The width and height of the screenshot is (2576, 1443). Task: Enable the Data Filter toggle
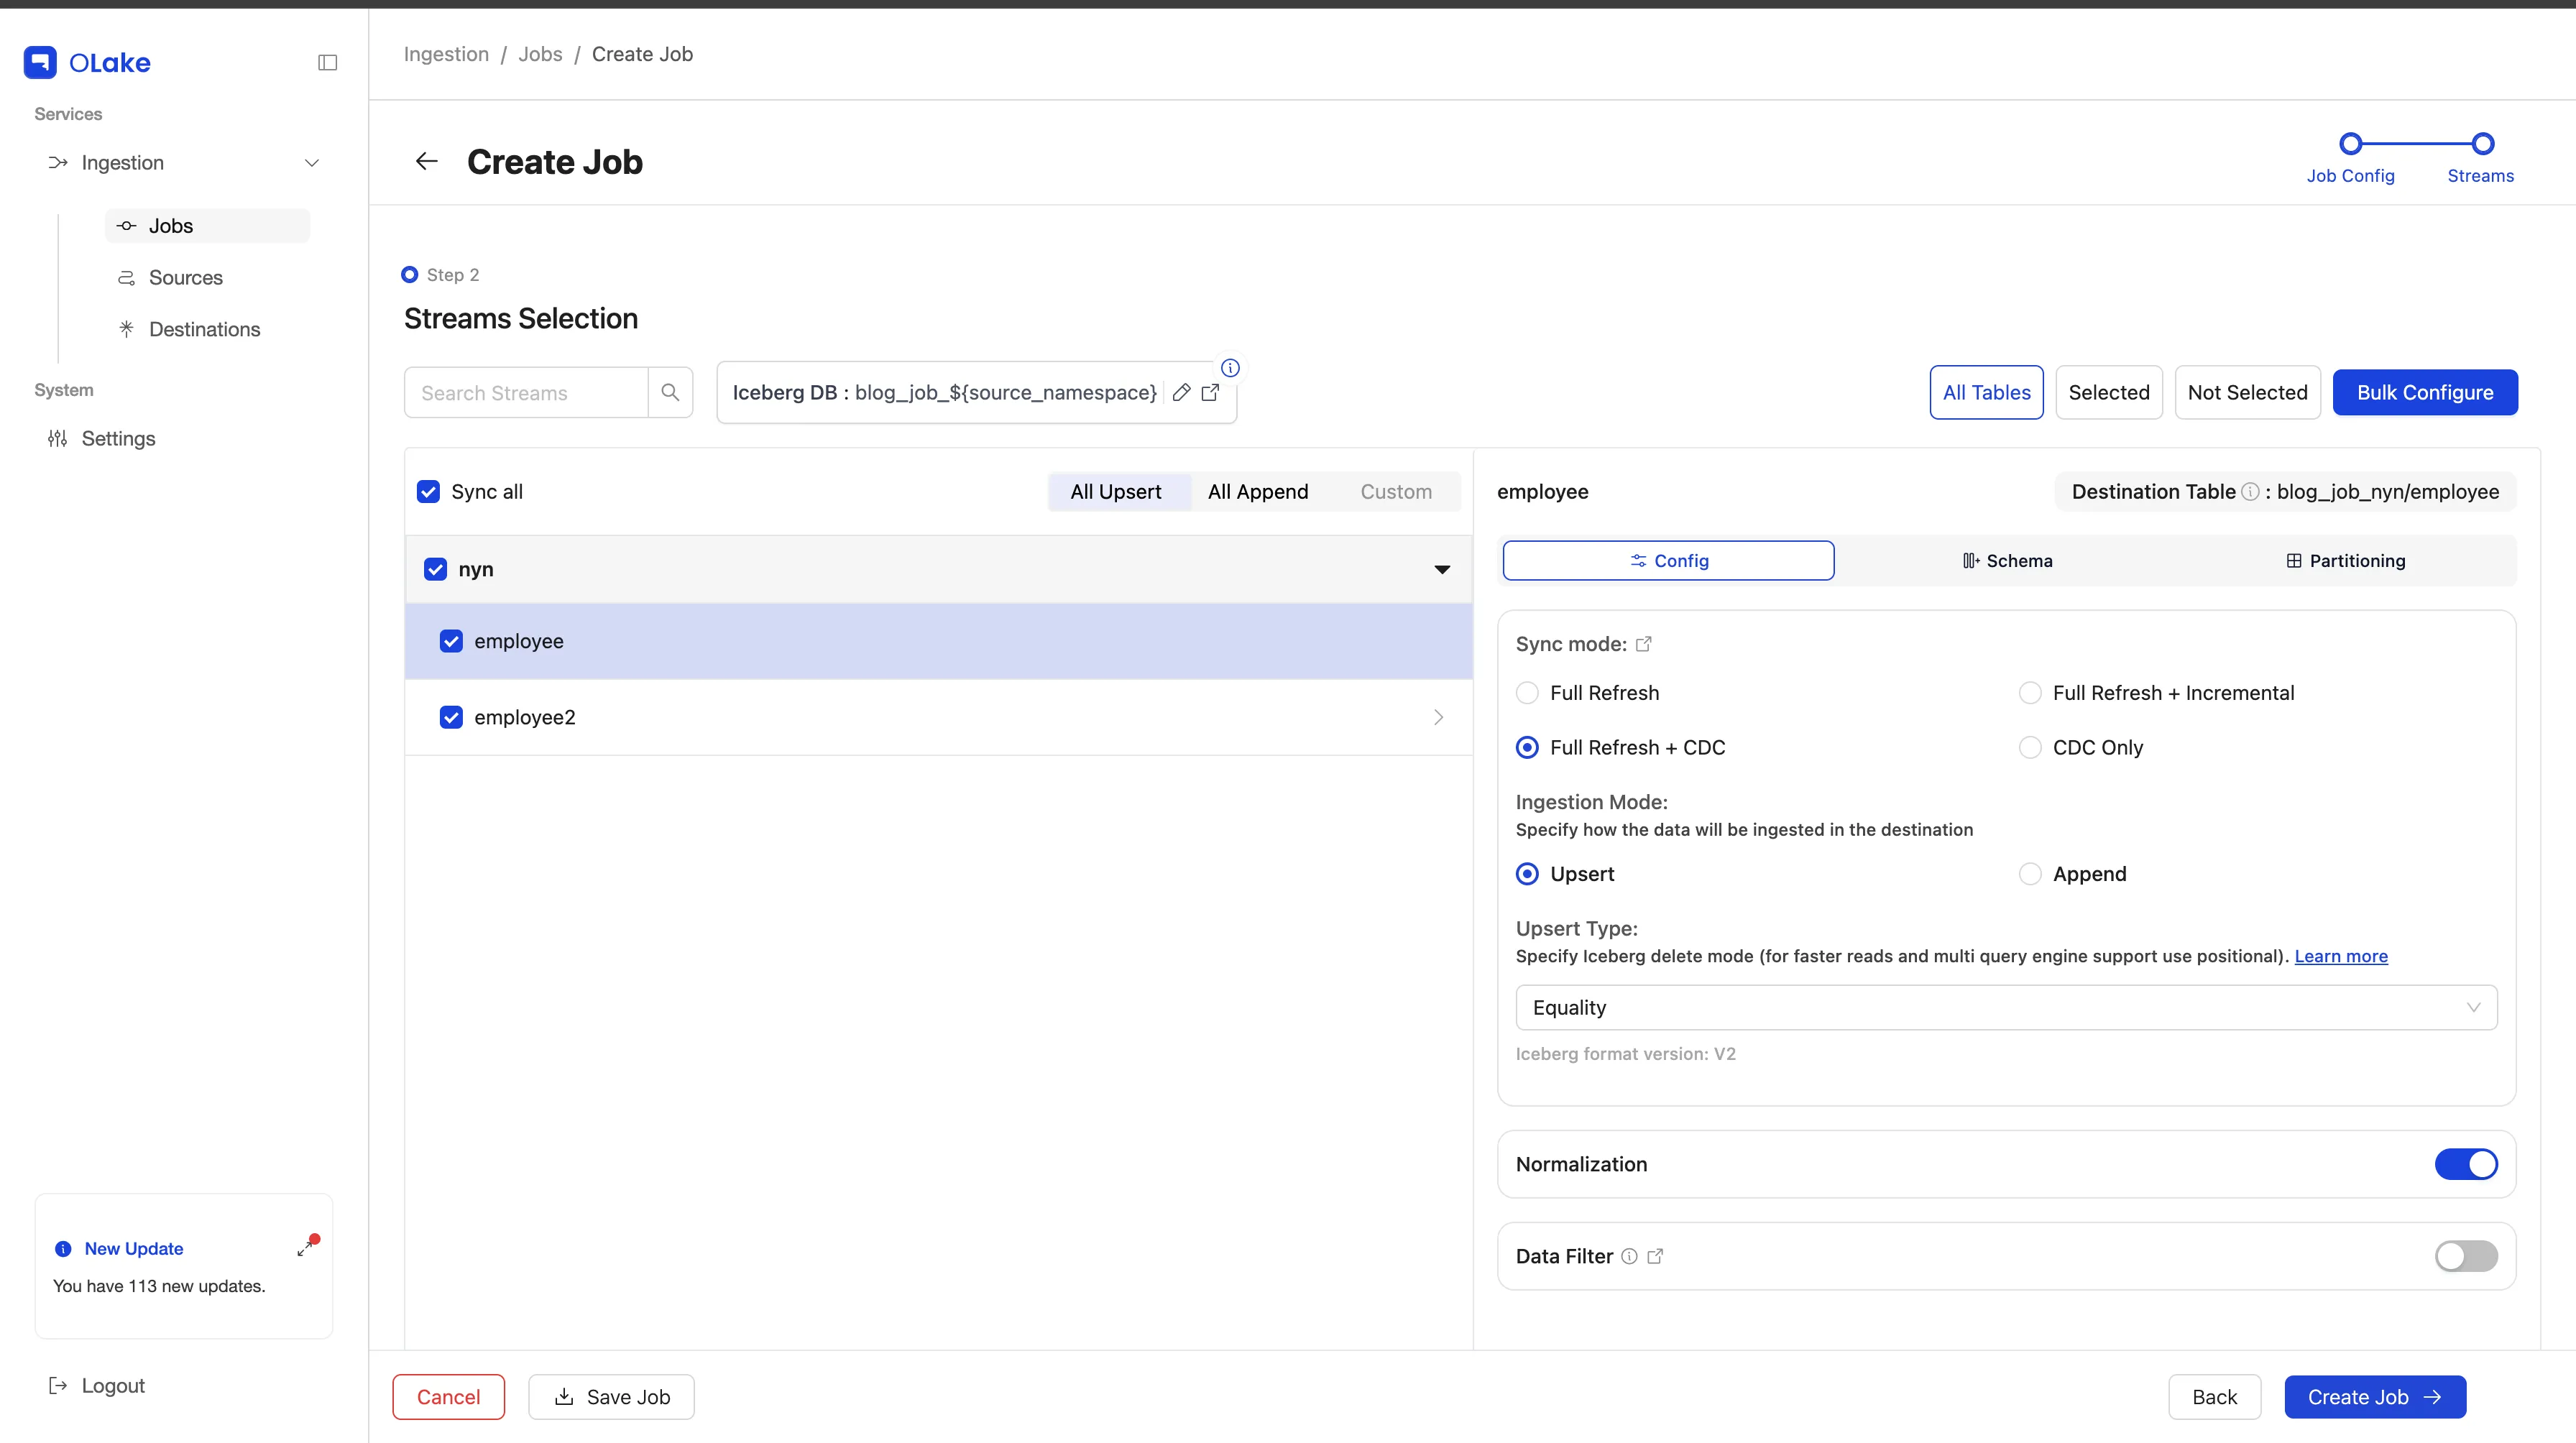tap(2466, 1256)
